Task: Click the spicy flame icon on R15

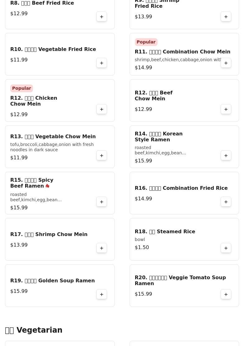Action: [48, 186]
